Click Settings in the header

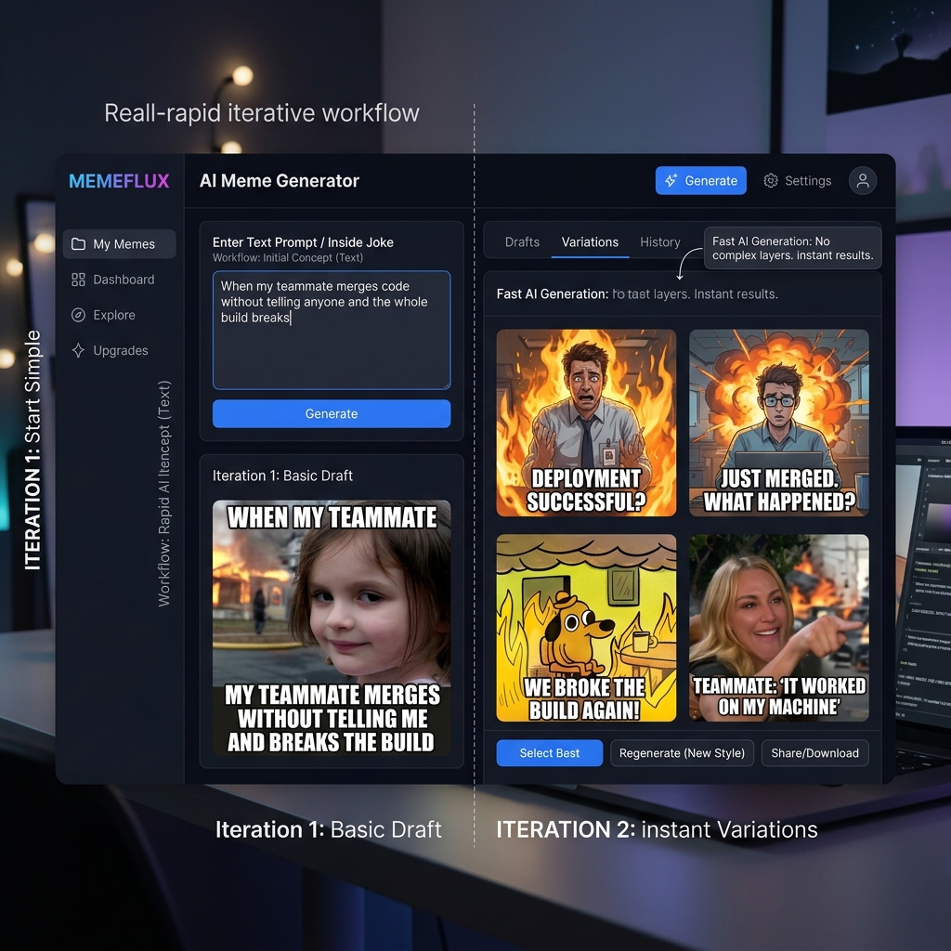(798, 181)
